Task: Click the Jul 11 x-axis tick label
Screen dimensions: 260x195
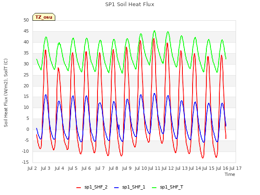Action: [x=154, y=168]
